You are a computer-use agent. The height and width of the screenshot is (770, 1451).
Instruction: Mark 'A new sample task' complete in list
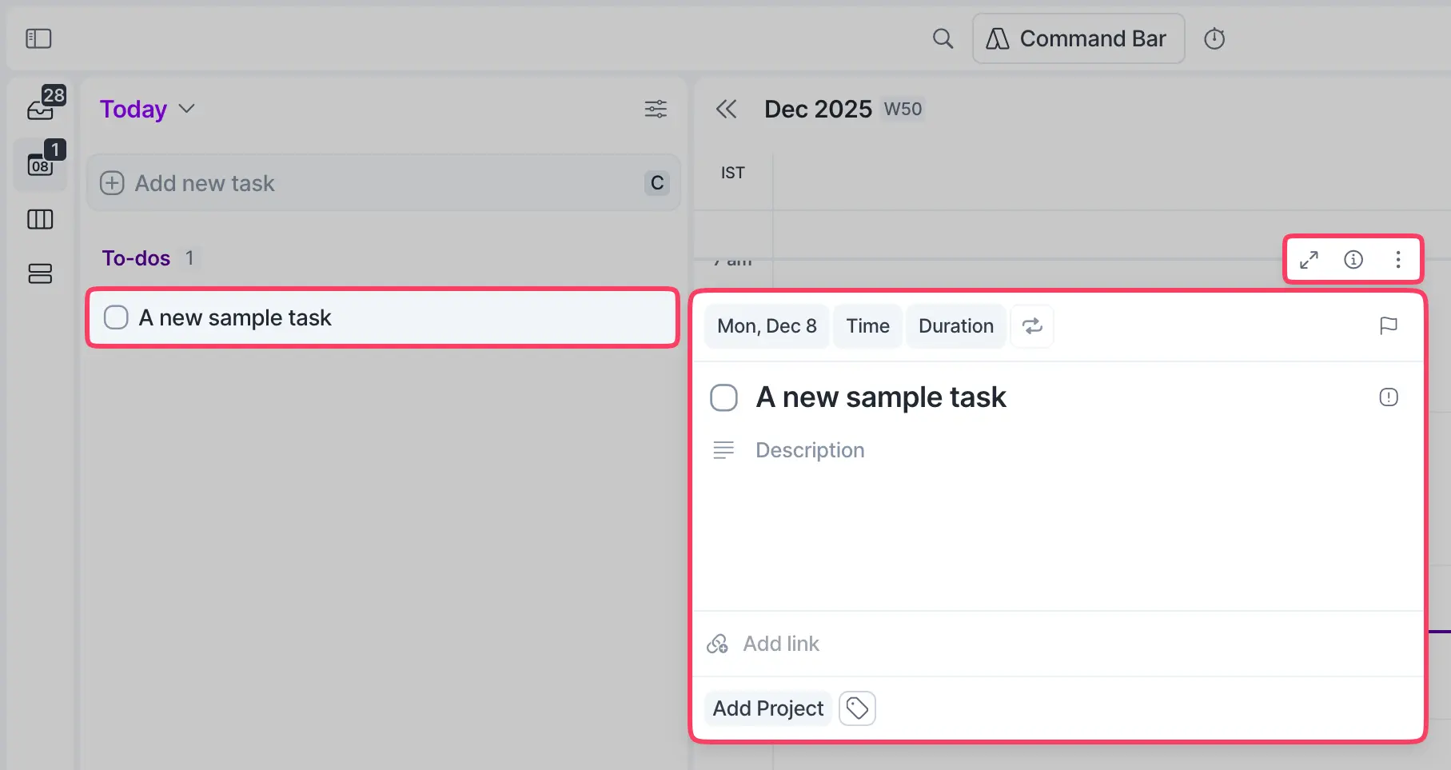[x=115, y=317]
